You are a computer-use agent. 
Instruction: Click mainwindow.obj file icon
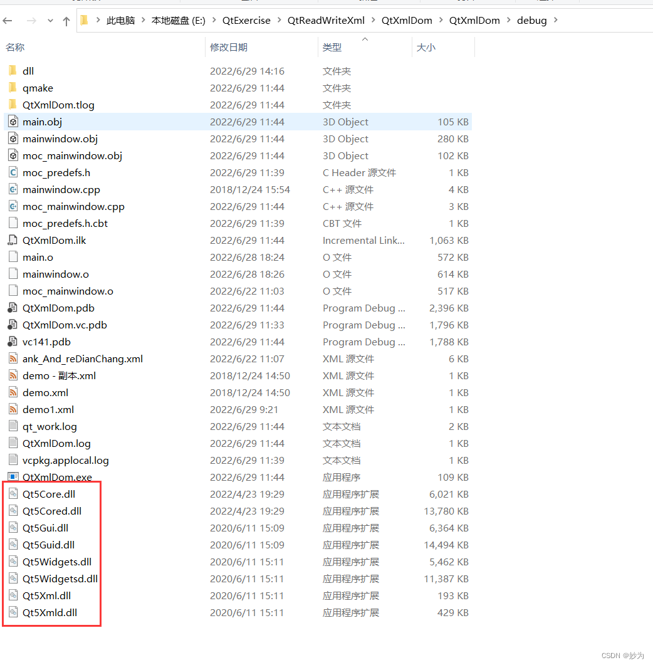click(x=13, y=139)
